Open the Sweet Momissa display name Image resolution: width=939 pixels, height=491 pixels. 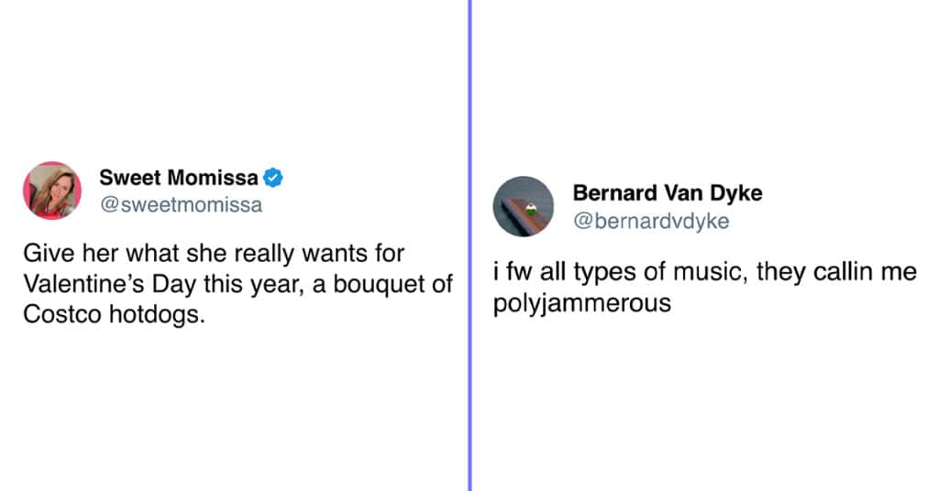[x=179, y=178]
